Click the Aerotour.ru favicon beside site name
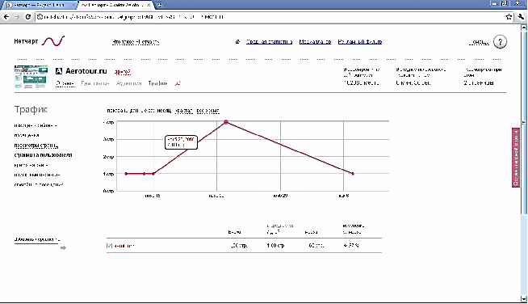This screenshot has height=304, width=528. 59,71
